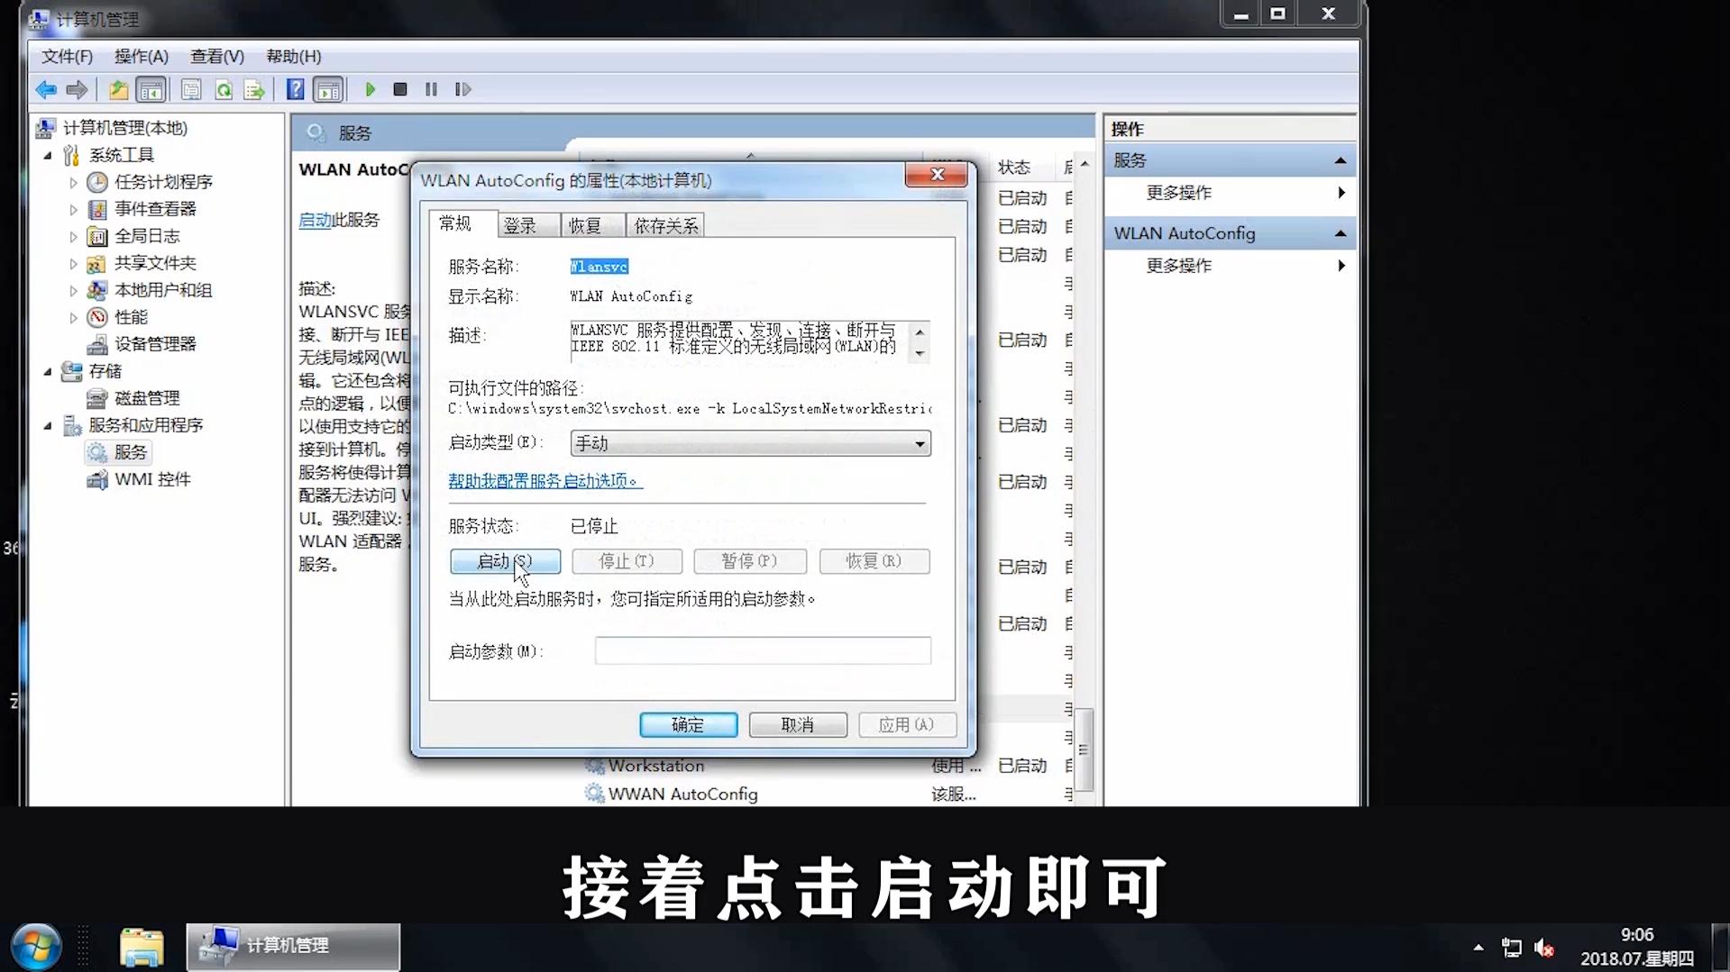
Task: Open the Help question mark icon
Action: pos(295,89)
